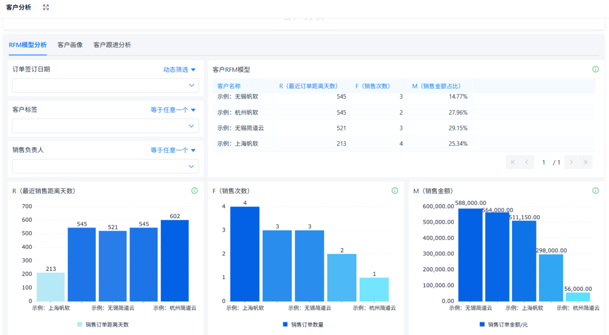Go to next table page

571,162
